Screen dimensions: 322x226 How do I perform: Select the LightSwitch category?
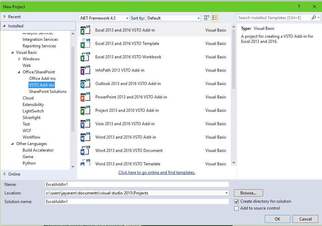tap(33, 111)
